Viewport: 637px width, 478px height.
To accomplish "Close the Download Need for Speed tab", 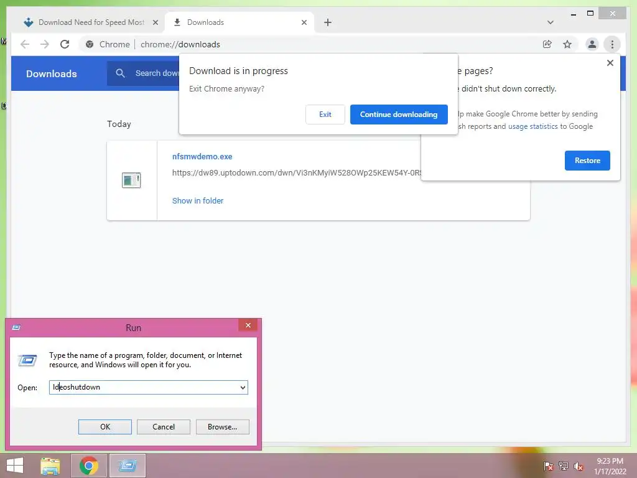I will (155, 22).
